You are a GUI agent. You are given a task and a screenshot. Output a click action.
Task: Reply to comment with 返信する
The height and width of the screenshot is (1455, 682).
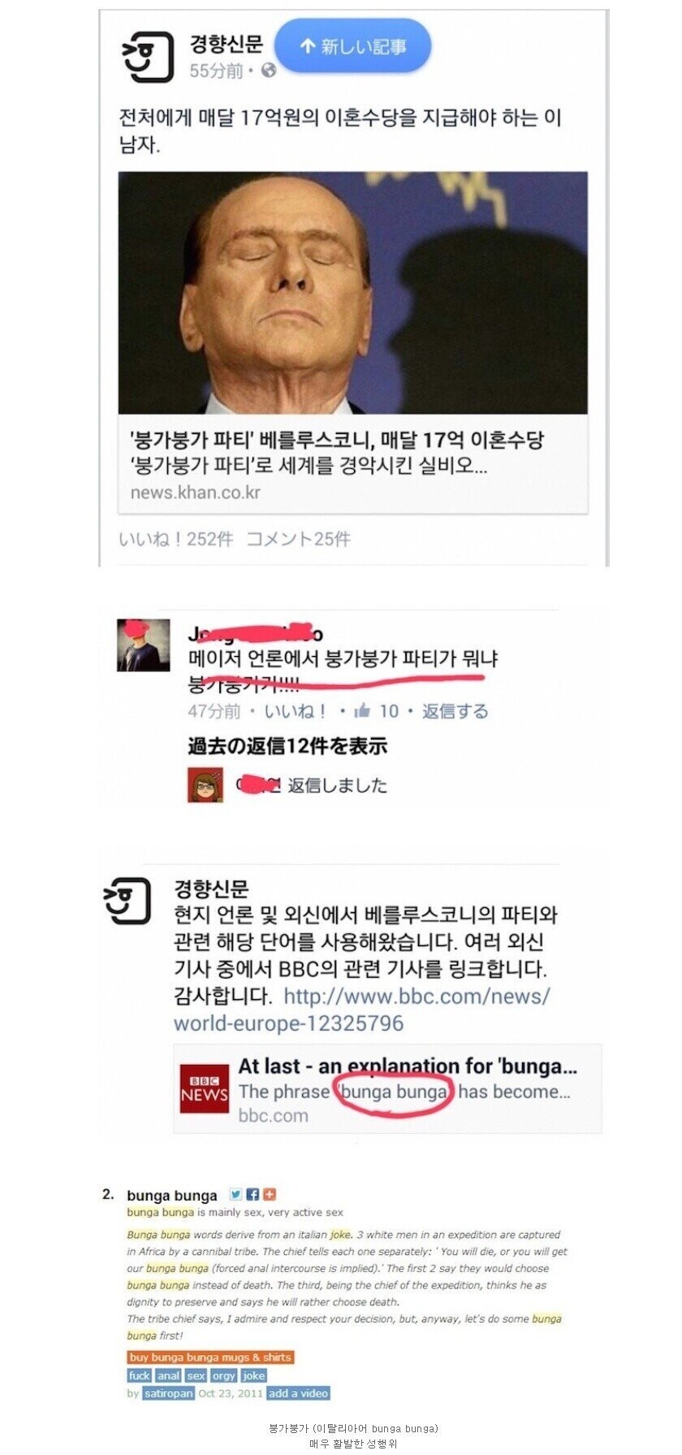[x=455, y=711]
